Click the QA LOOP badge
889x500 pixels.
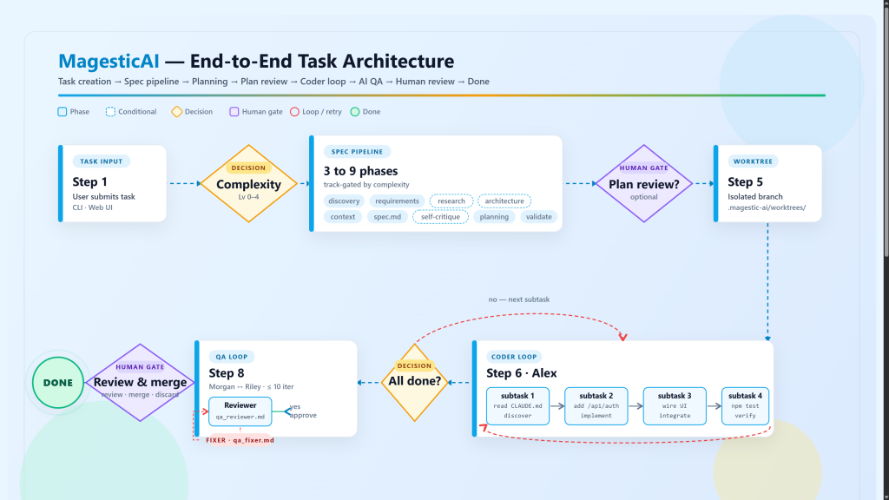click(x=231, y=357)
